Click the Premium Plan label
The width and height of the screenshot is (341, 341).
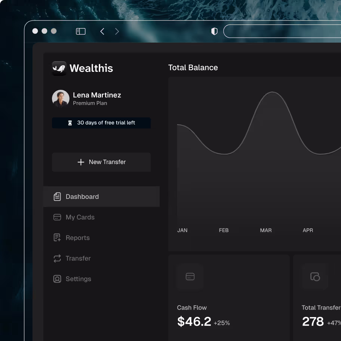pos(90,103)
